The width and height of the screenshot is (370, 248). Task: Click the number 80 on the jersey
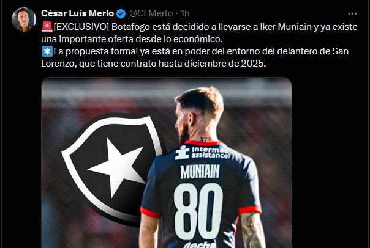198,211
